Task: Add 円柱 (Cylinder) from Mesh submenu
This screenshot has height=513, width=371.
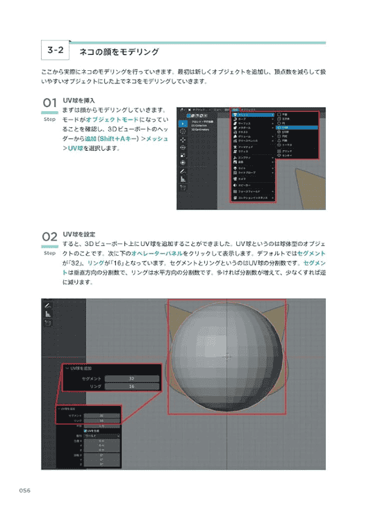Action: tap(297, 136)
